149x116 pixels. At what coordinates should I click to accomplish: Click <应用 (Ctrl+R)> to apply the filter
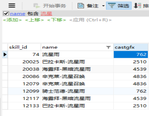point(90,20)
